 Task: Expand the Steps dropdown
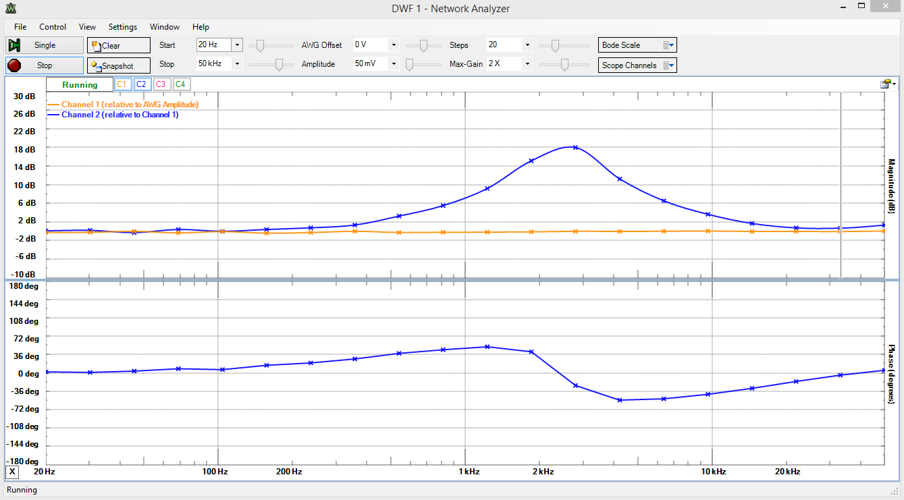point(527,45)
